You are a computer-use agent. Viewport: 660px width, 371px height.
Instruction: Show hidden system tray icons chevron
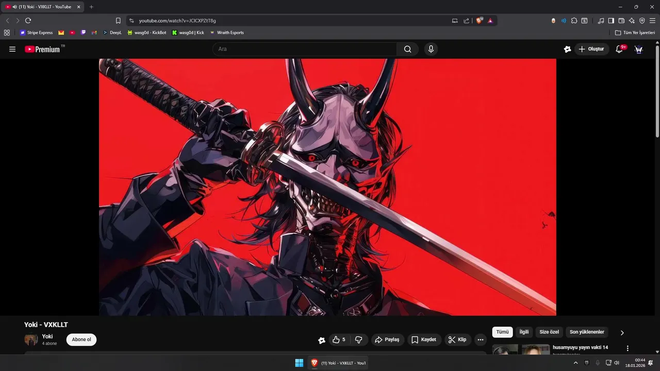pos(575,363)
